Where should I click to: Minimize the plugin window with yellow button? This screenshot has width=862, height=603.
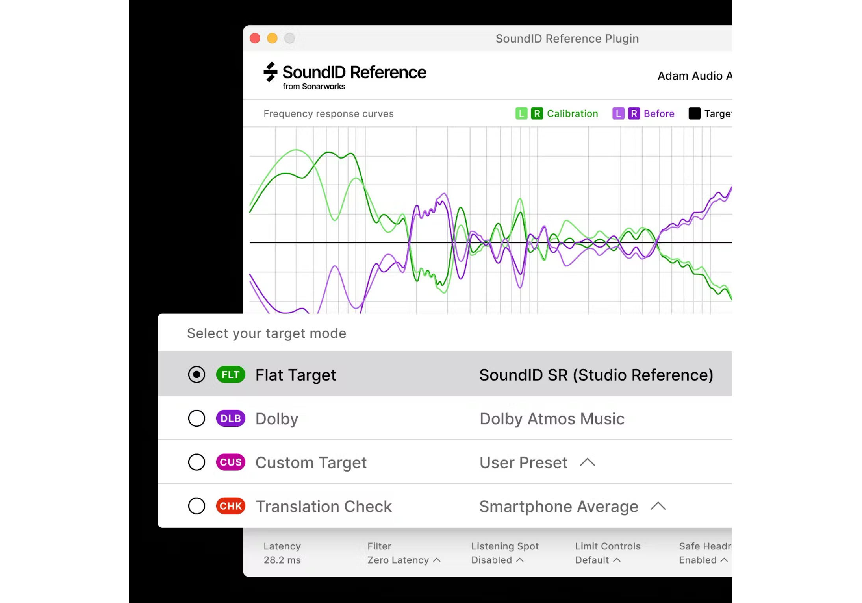click(x=272, y=38)
